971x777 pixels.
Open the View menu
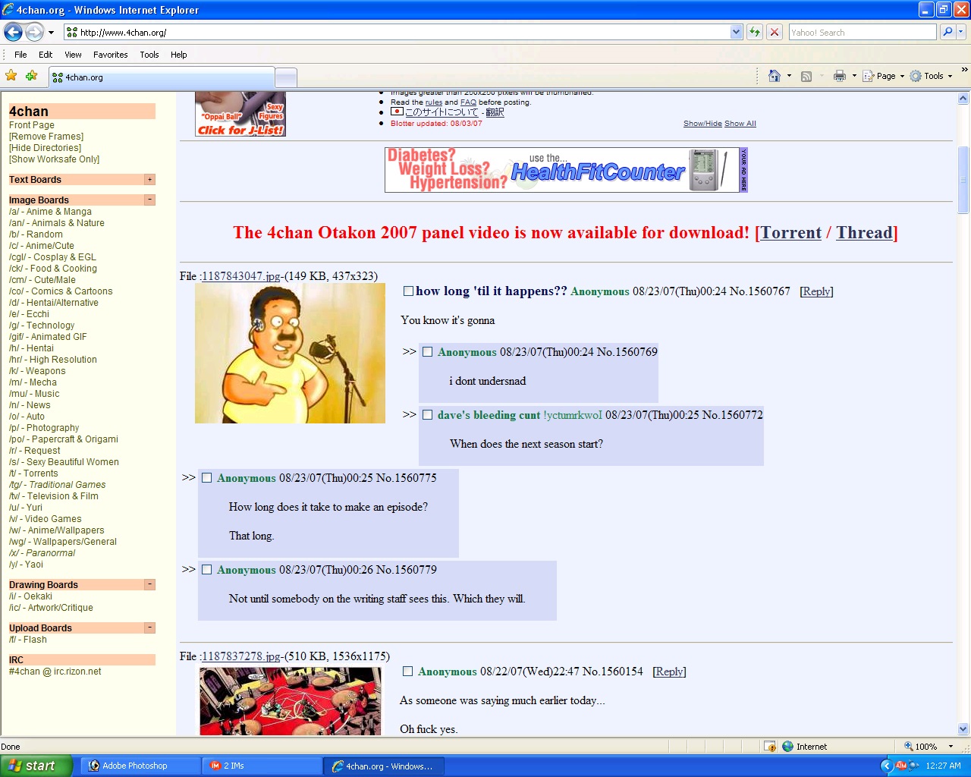[x=73, y=55]
